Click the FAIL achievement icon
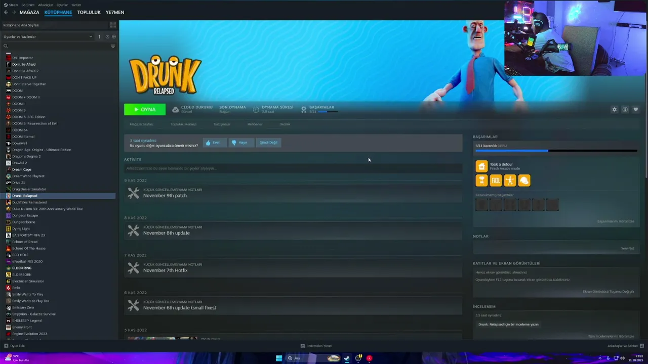This screenshot has height=364, width=648. 496,180
